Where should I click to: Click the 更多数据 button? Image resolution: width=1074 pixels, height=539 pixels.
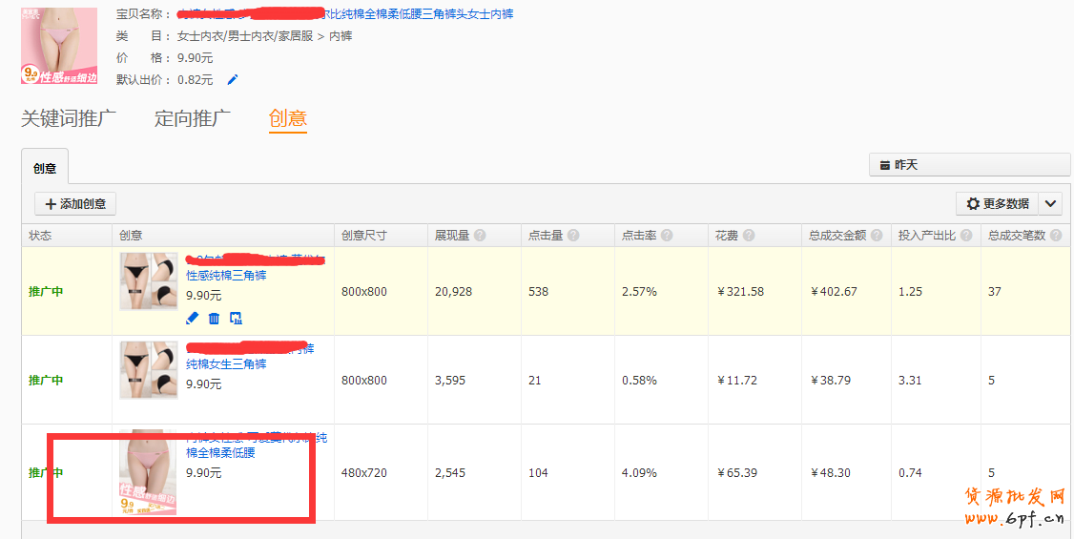pyautogui.click(x=998, y=203)
